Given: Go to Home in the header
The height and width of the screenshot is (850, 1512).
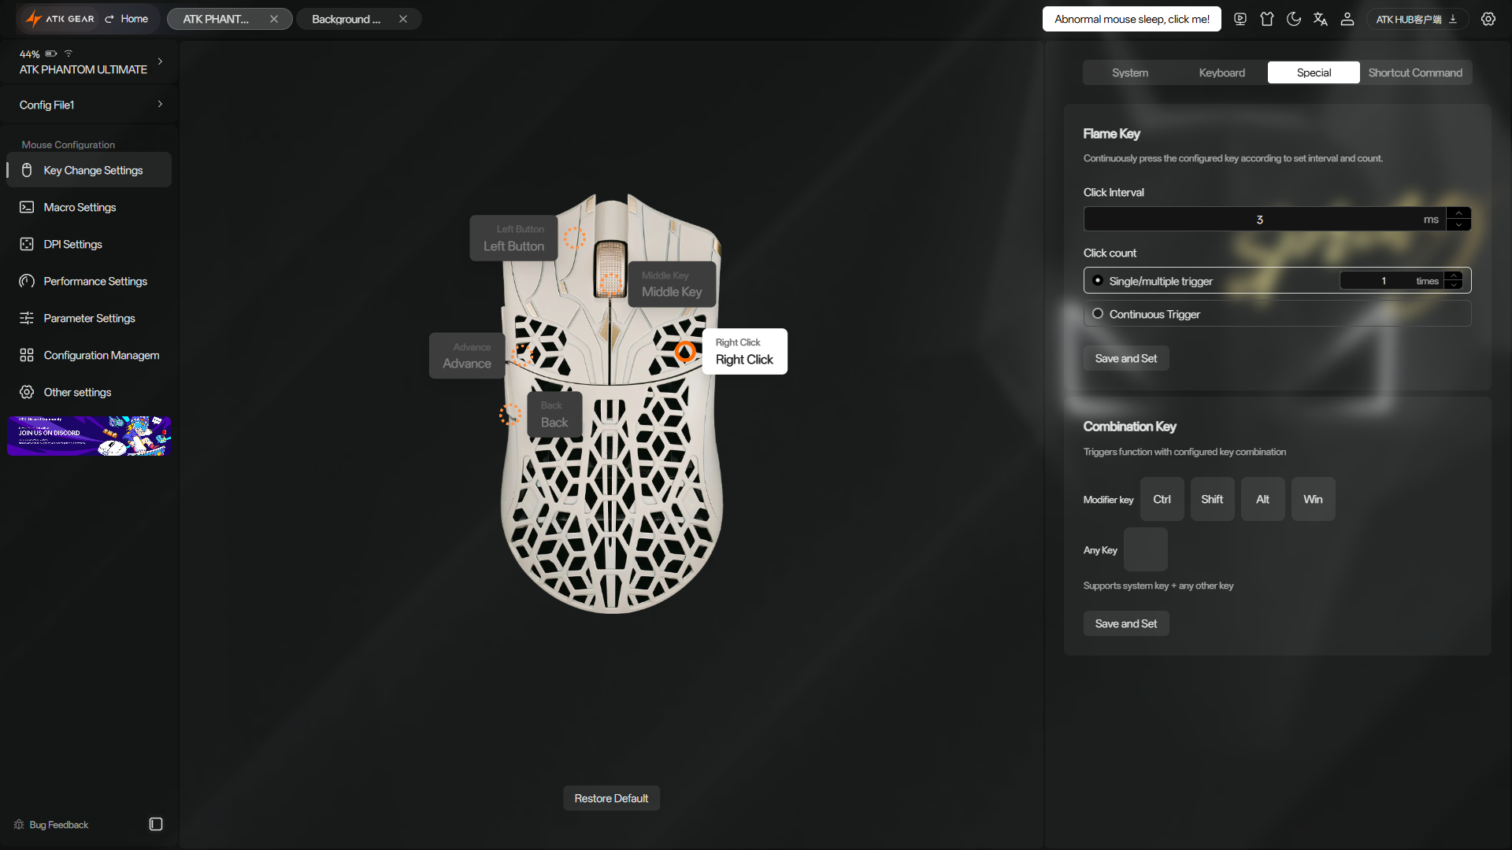Looking at the screenshot, I should coord(127,19).
